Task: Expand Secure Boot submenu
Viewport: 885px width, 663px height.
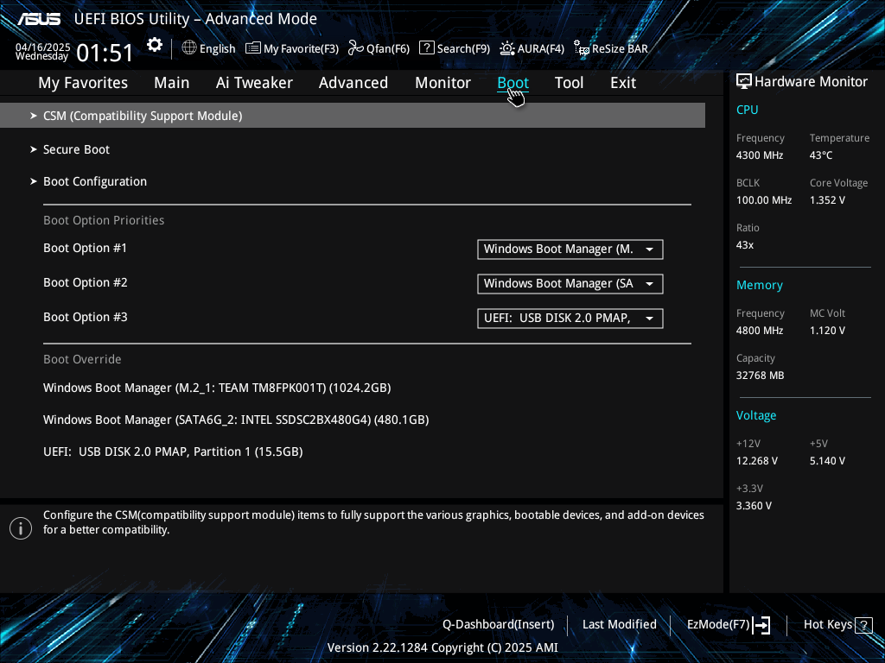Action: (77, 149)
